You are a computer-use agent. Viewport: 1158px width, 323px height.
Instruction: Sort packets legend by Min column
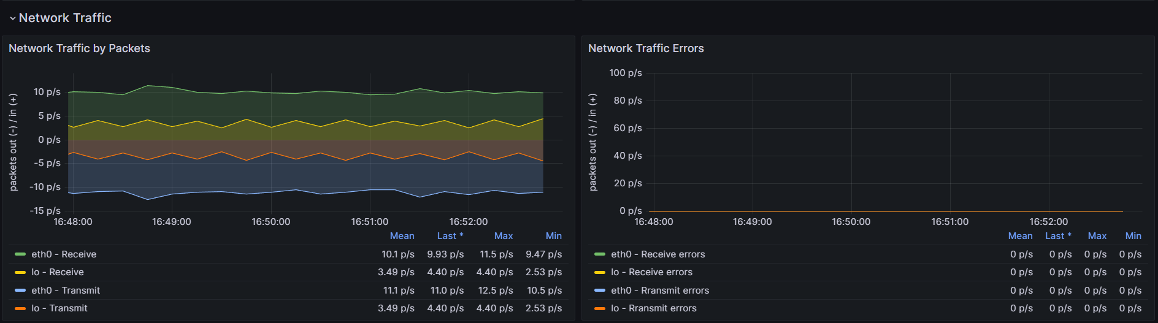(x=554, y=236)
